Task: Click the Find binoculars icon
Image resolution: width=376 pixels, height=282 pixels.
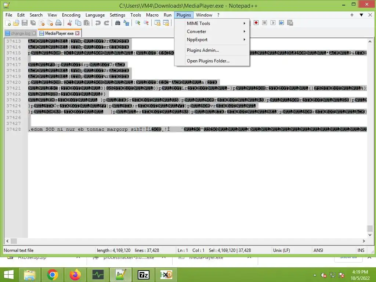Action: [117, 23]
